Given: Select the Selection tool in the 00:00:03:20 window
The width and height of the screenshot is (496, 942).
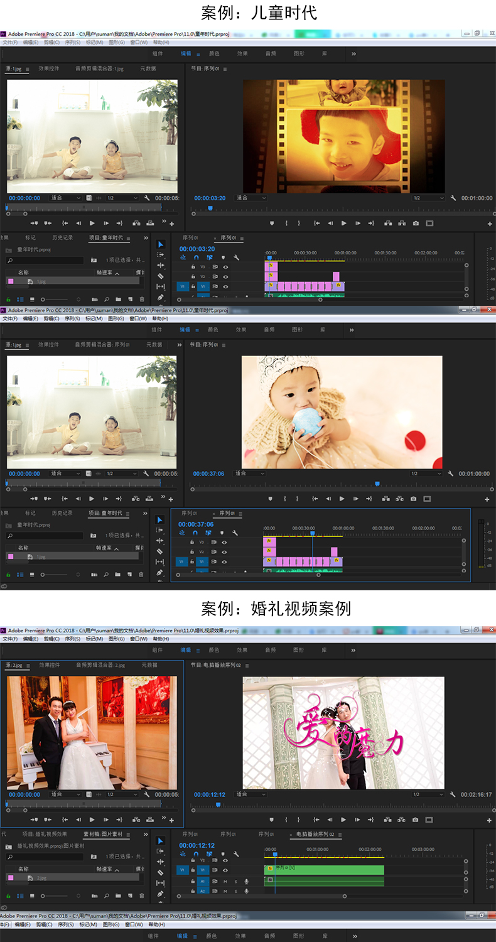Looking at the screenshot, I should click(160, 244).
